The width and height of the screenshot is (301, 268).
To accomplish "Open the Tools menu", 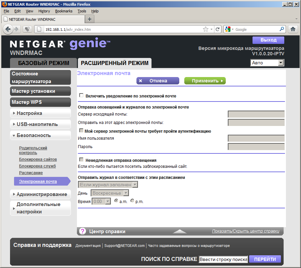I will click(82, 11).
